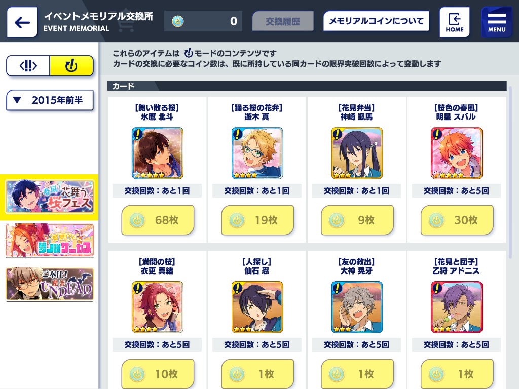Select the 遊木 真 card icon

(x=257, y=153)
